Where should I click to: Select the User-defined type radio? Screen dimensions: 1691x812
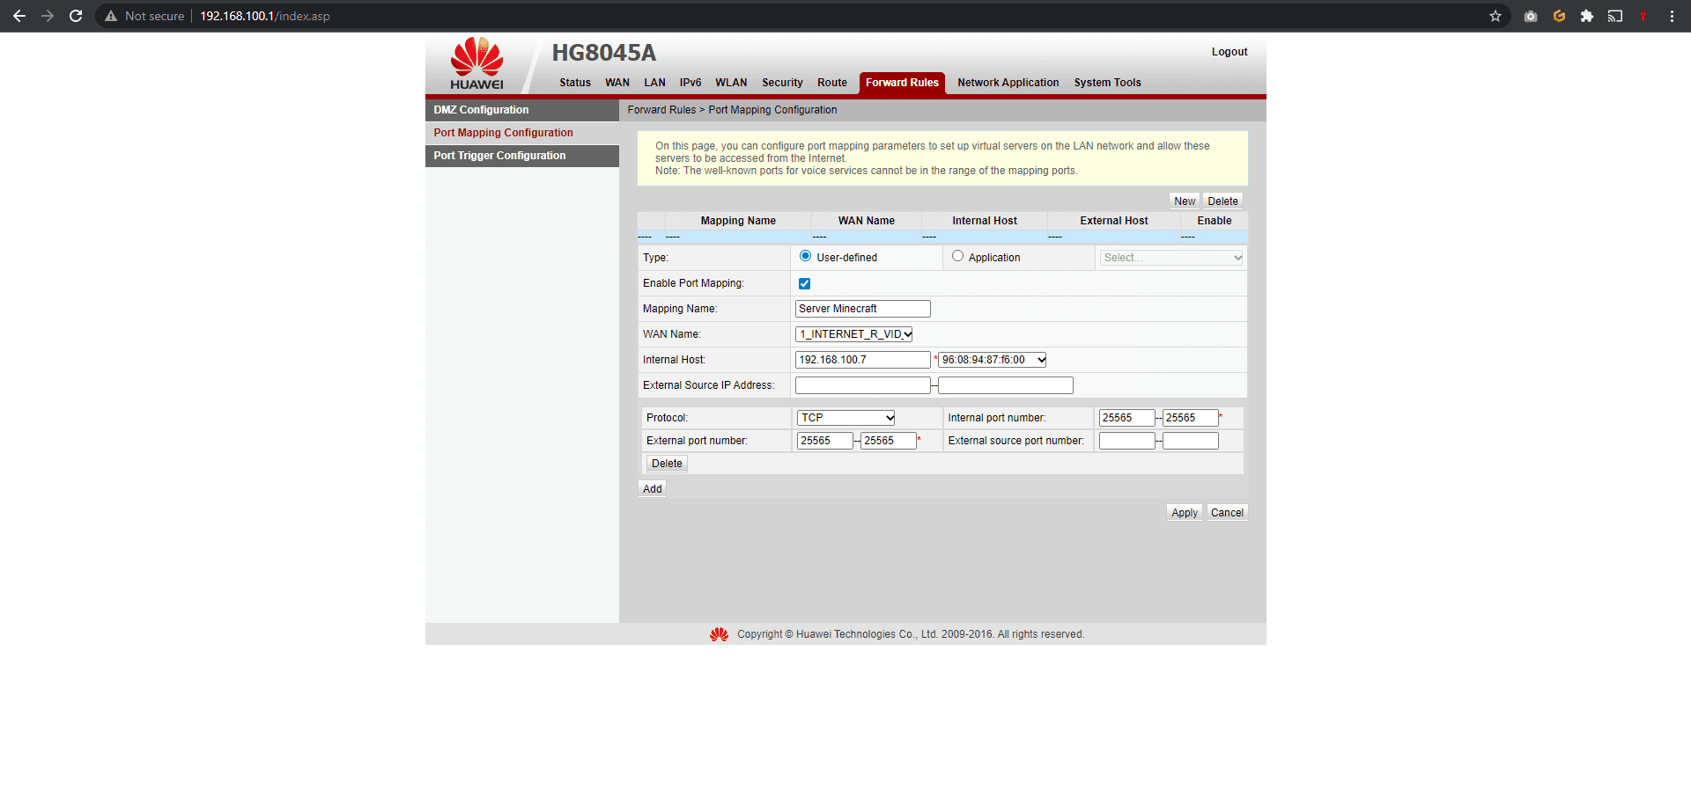pos(805,256)
